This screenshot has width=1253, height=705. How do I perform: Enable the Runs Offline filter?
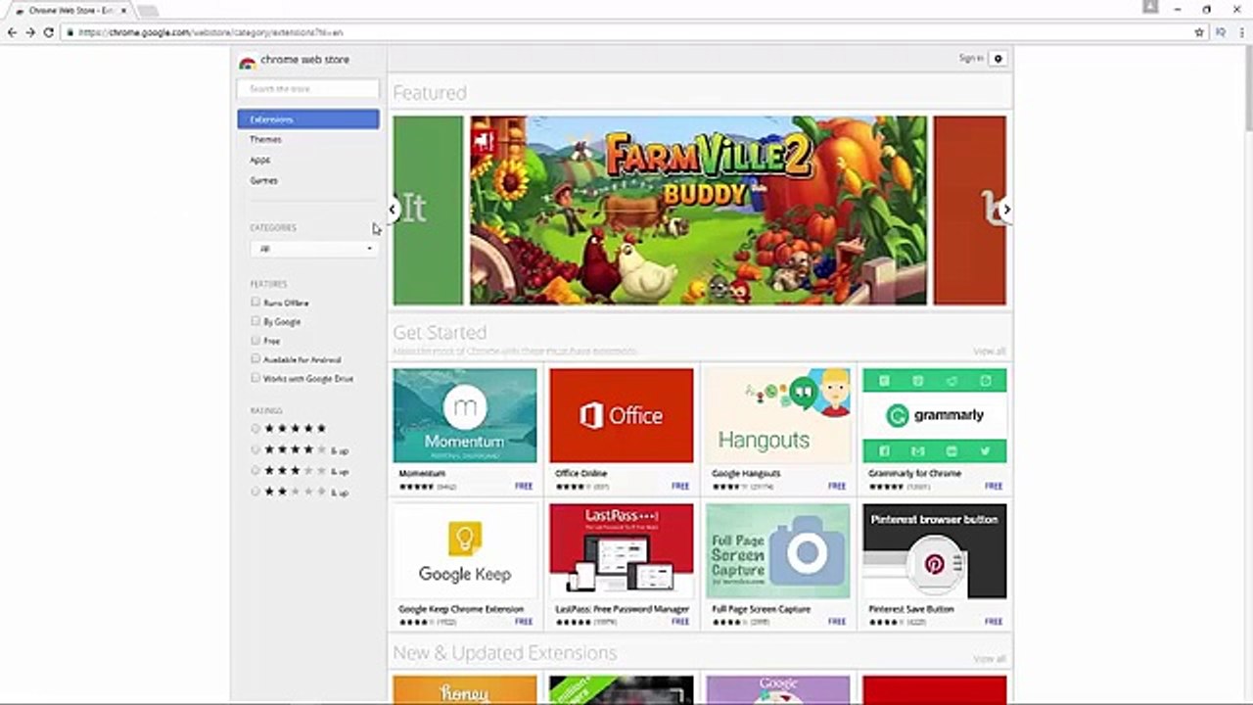(x=255, y=303)
